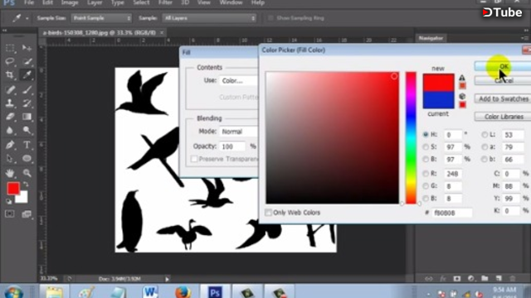The height and width of the screenshot is (298, 531).
Task: Open Microsoft Word from the taskbar
Action: [x=150, y=291]
